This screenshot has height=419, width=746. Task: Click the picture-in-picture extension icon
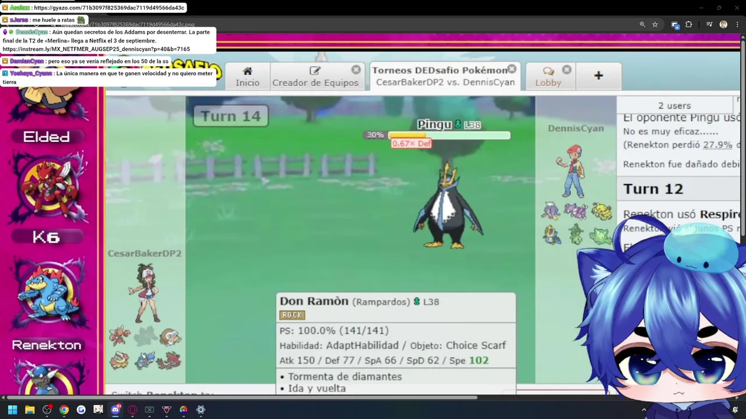(675, 24)
